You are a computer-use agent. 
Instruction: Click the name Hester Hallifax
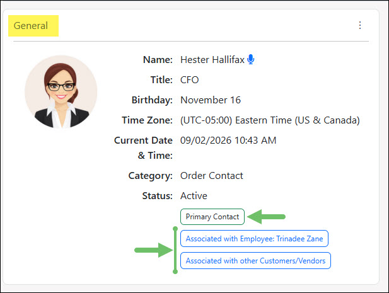click(x=212, y=60)
